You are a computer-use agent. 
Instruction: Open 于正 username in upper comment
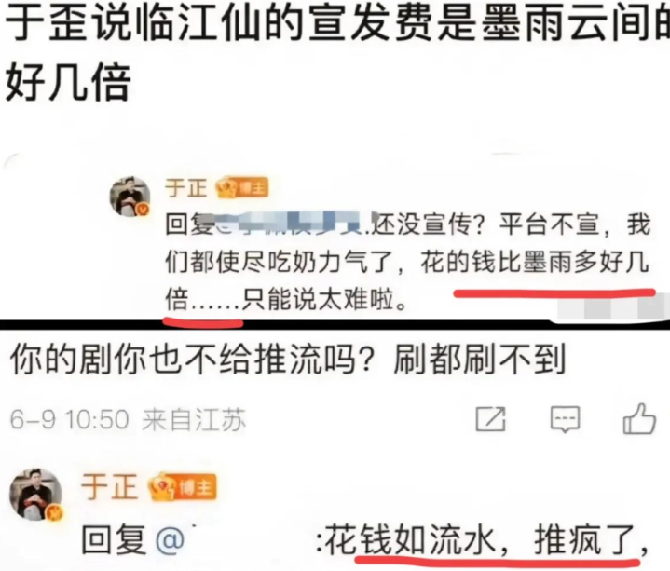185,188
